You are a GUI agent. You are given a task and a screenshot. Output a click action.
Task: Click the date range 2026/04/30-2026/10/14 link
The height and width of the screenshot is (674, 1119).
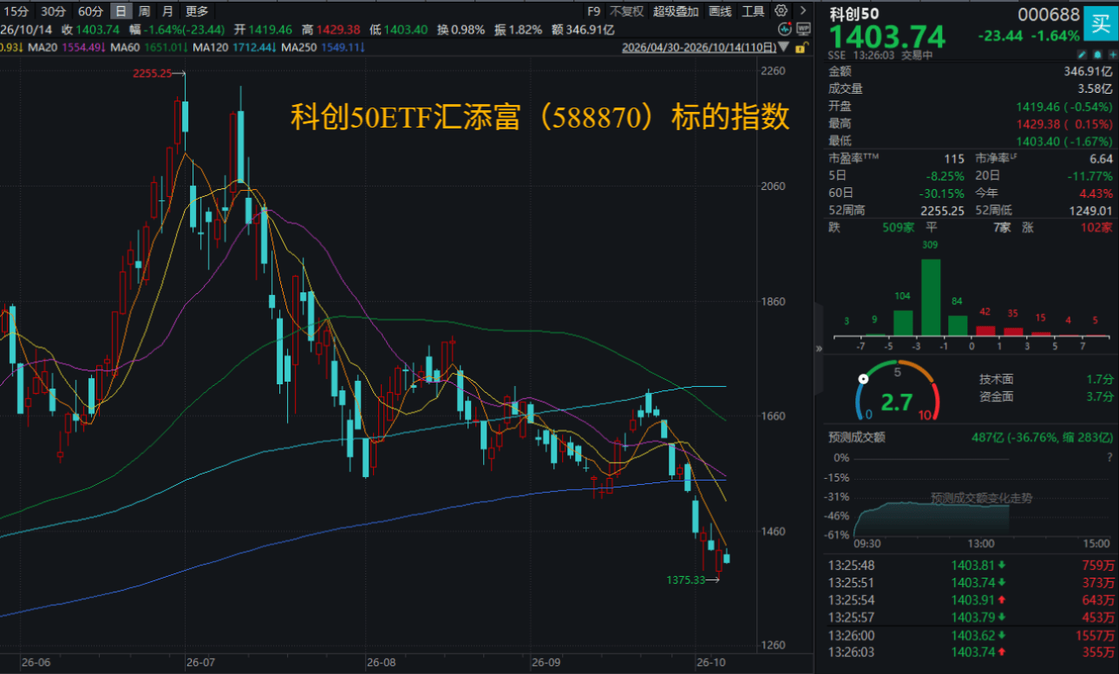698,48
